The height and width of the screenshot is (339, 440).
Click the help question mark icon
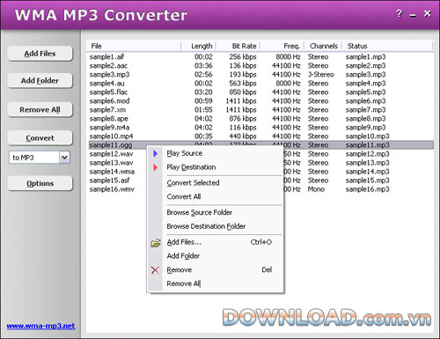pyautogui.click(x=399, y=13)
